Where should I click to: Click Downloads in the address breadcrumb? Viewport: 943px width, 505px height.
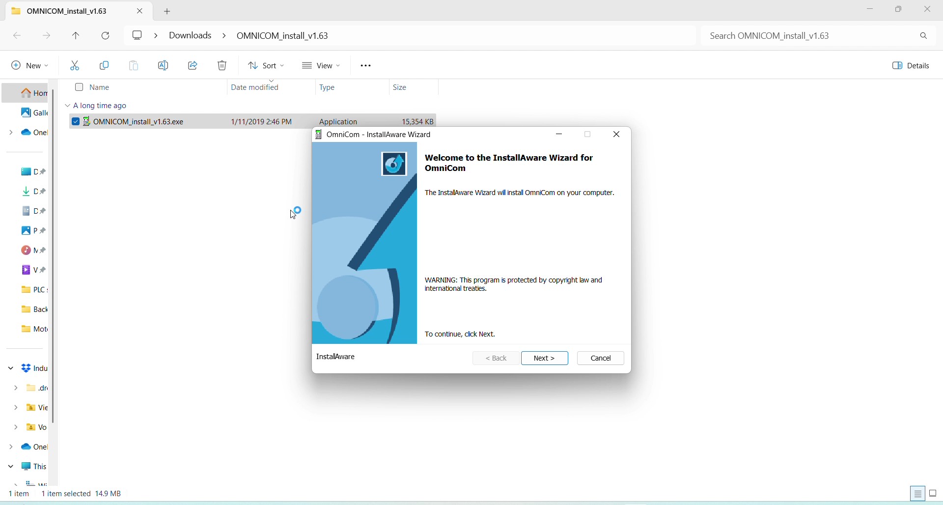coord(191,35)
